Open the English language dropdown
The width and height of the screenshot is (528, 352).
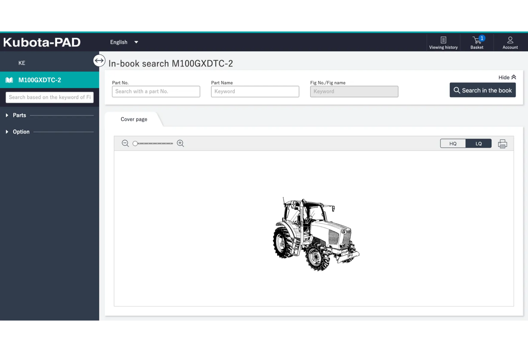pos(124,42)
